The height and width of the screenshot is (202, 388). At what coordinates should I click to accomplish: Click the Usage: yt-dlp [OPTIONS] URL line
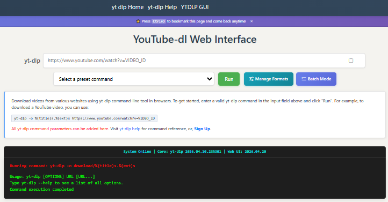click(52, 177)
